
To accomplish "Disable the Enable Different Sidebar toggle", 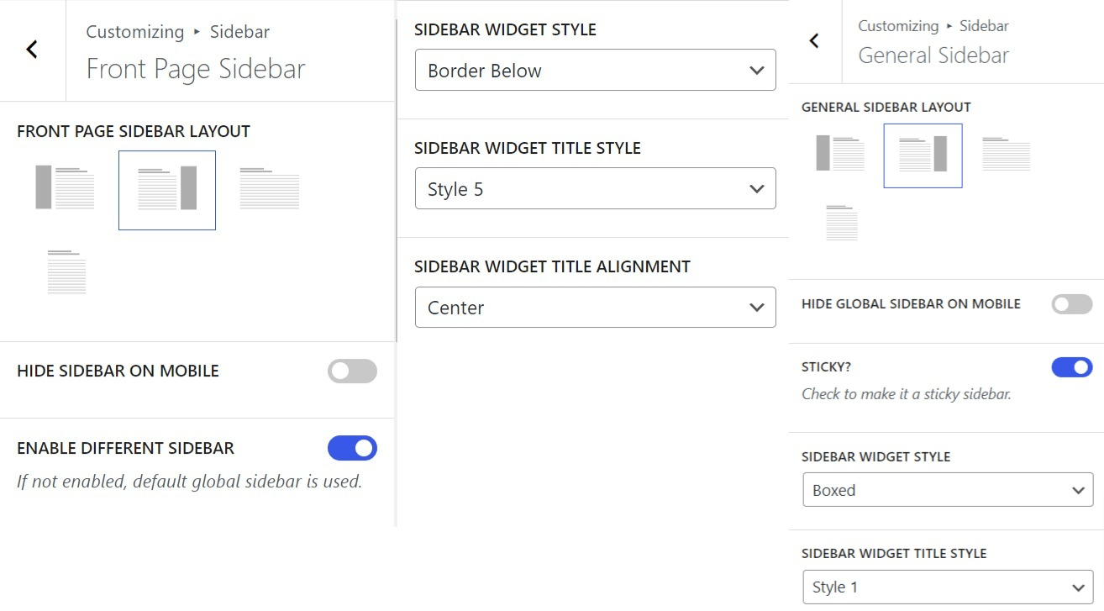I will [352, 447].
